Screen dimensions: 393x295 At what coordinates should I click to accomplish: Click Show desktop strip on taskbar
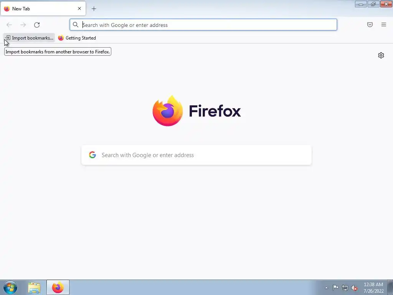[390, 288]
